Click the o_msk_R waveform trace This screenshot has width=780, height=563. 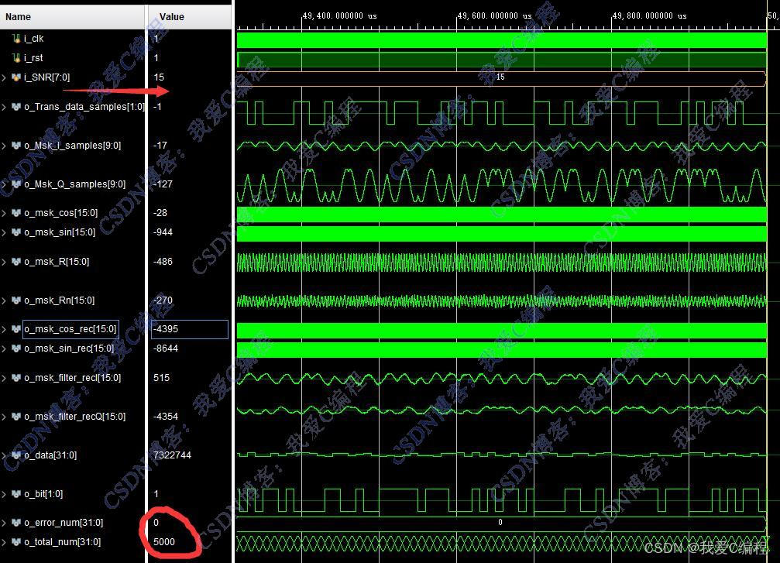click(501, 262)
